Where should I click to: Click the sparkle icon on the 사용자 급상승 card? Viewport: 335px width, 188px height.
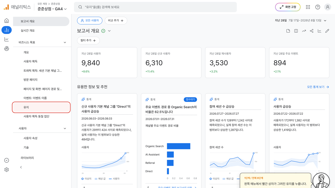[x=275, y=99]
